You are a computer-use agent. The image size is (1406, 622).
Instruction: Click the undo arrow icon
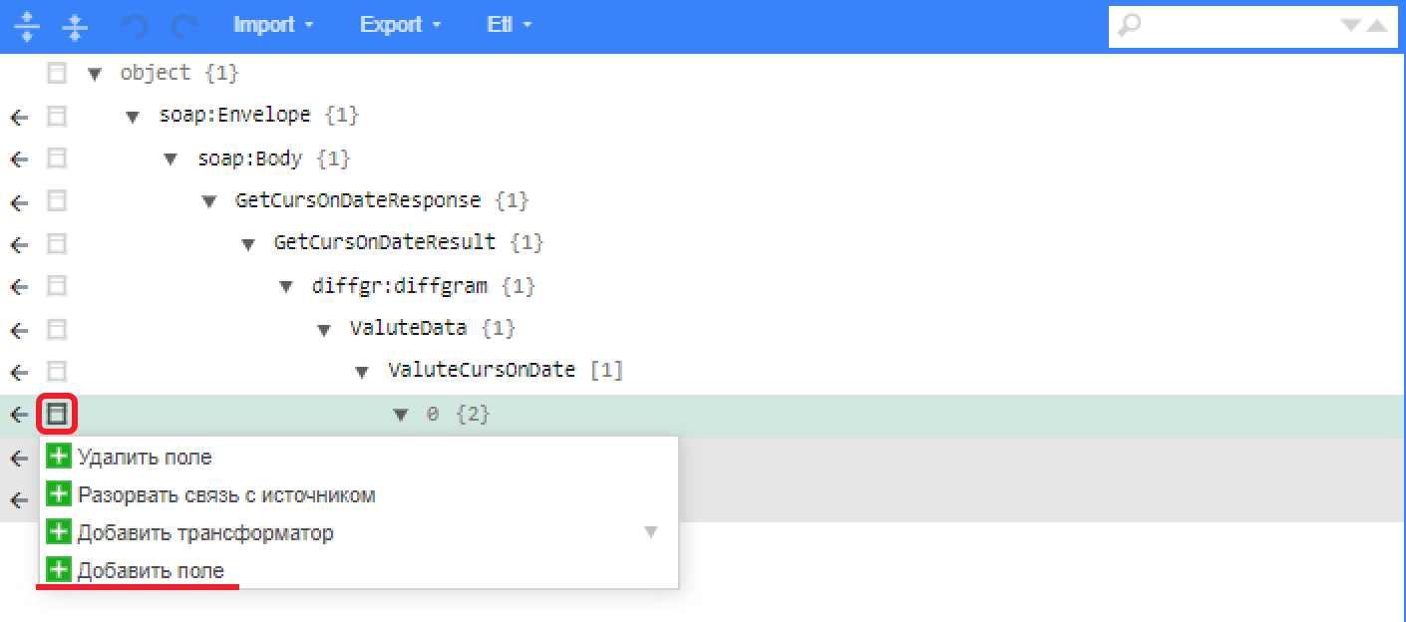134,26
